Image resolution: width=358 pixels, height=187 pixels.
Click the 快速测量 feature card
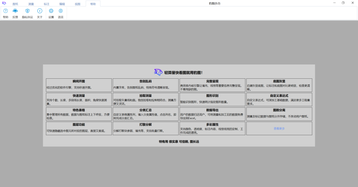79,100
